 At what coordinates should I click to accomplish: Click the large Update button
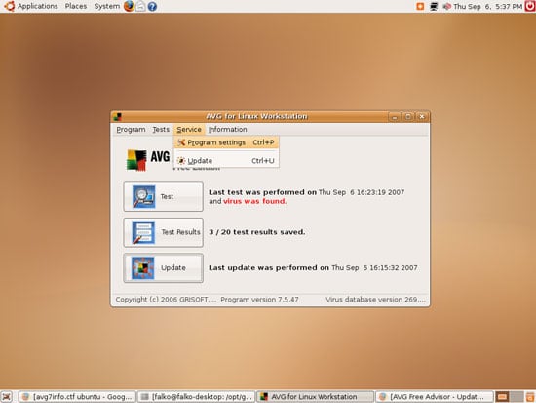(163, 267)
